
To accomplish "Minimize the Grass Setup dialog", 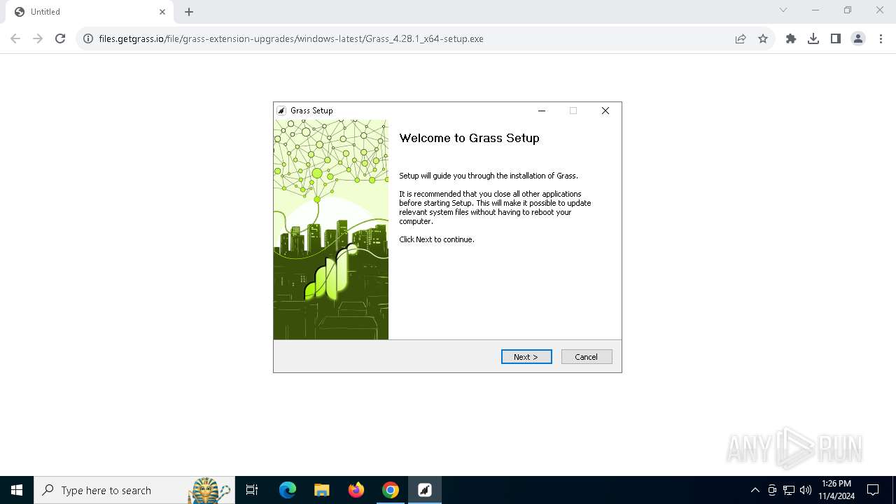I will point(541,111).
